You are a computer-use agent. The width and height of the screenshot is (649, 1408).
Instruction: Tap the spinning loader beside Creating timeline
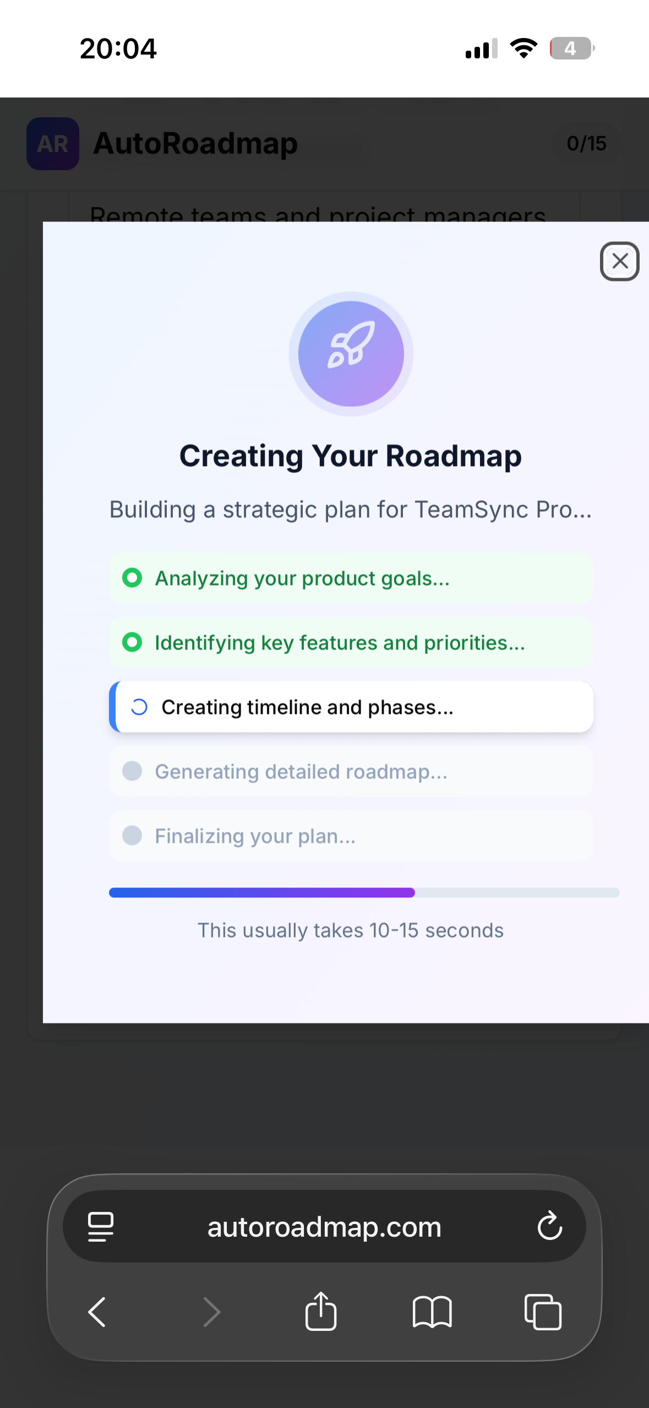[x=139, y=707]
